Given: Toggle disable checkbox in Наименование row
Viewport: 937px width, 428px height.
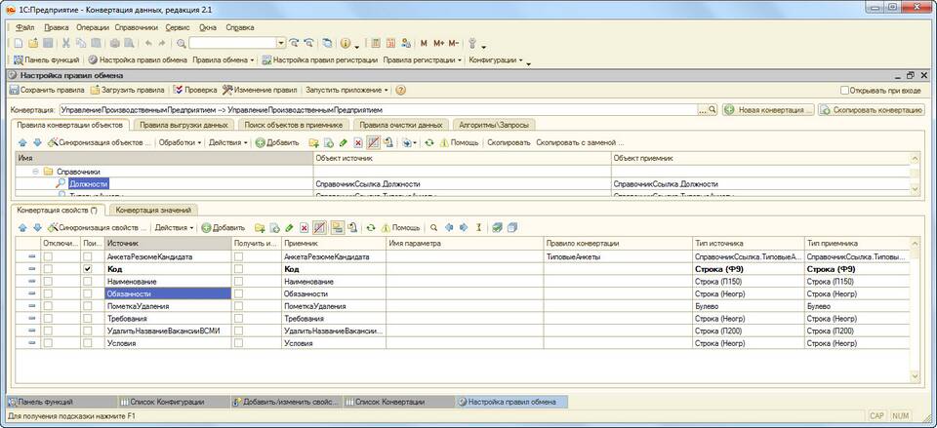Looking at the screenshot, I should tap(49, 281).
